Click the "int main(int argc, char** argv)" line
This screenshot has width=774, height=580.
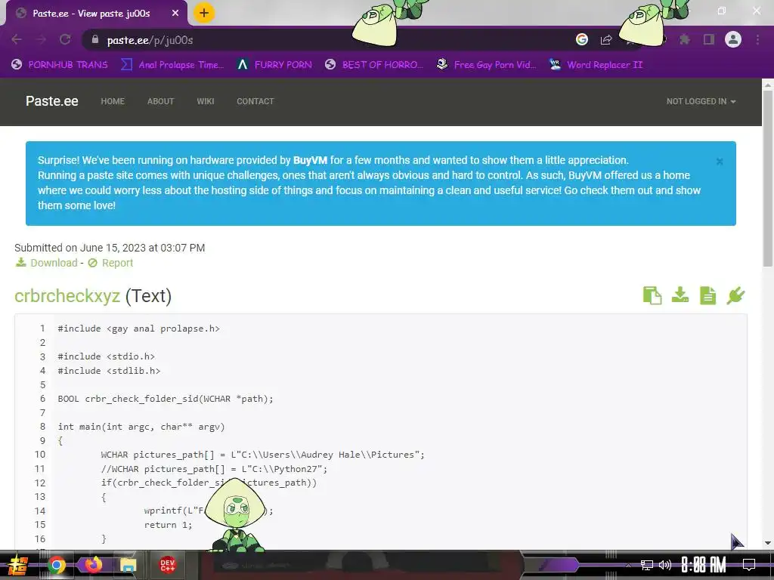(x=141, y=427)
